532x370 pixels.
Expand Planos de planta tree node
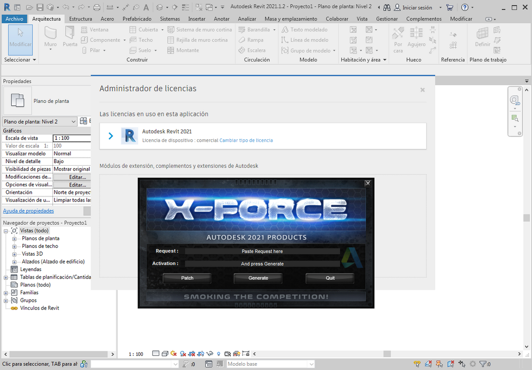point(14,239)
